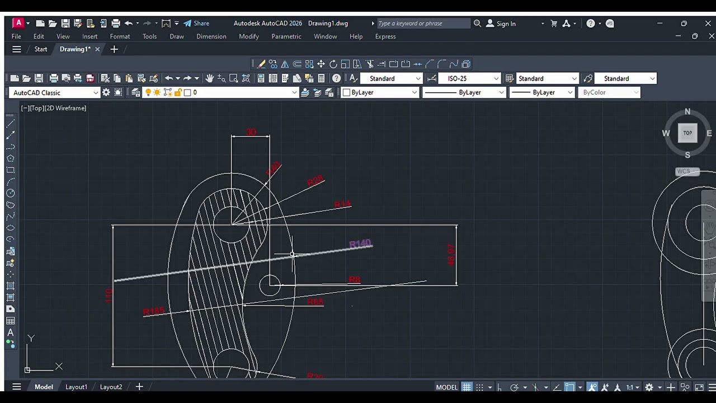Image resolution: width=716 pixels, height=403 pixels.
Task: Switch to the Layout1 tab
Action: (76, 387)
